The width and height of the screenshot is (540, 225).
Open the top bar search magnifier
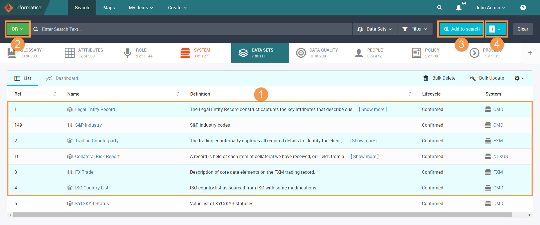(439, 8)
